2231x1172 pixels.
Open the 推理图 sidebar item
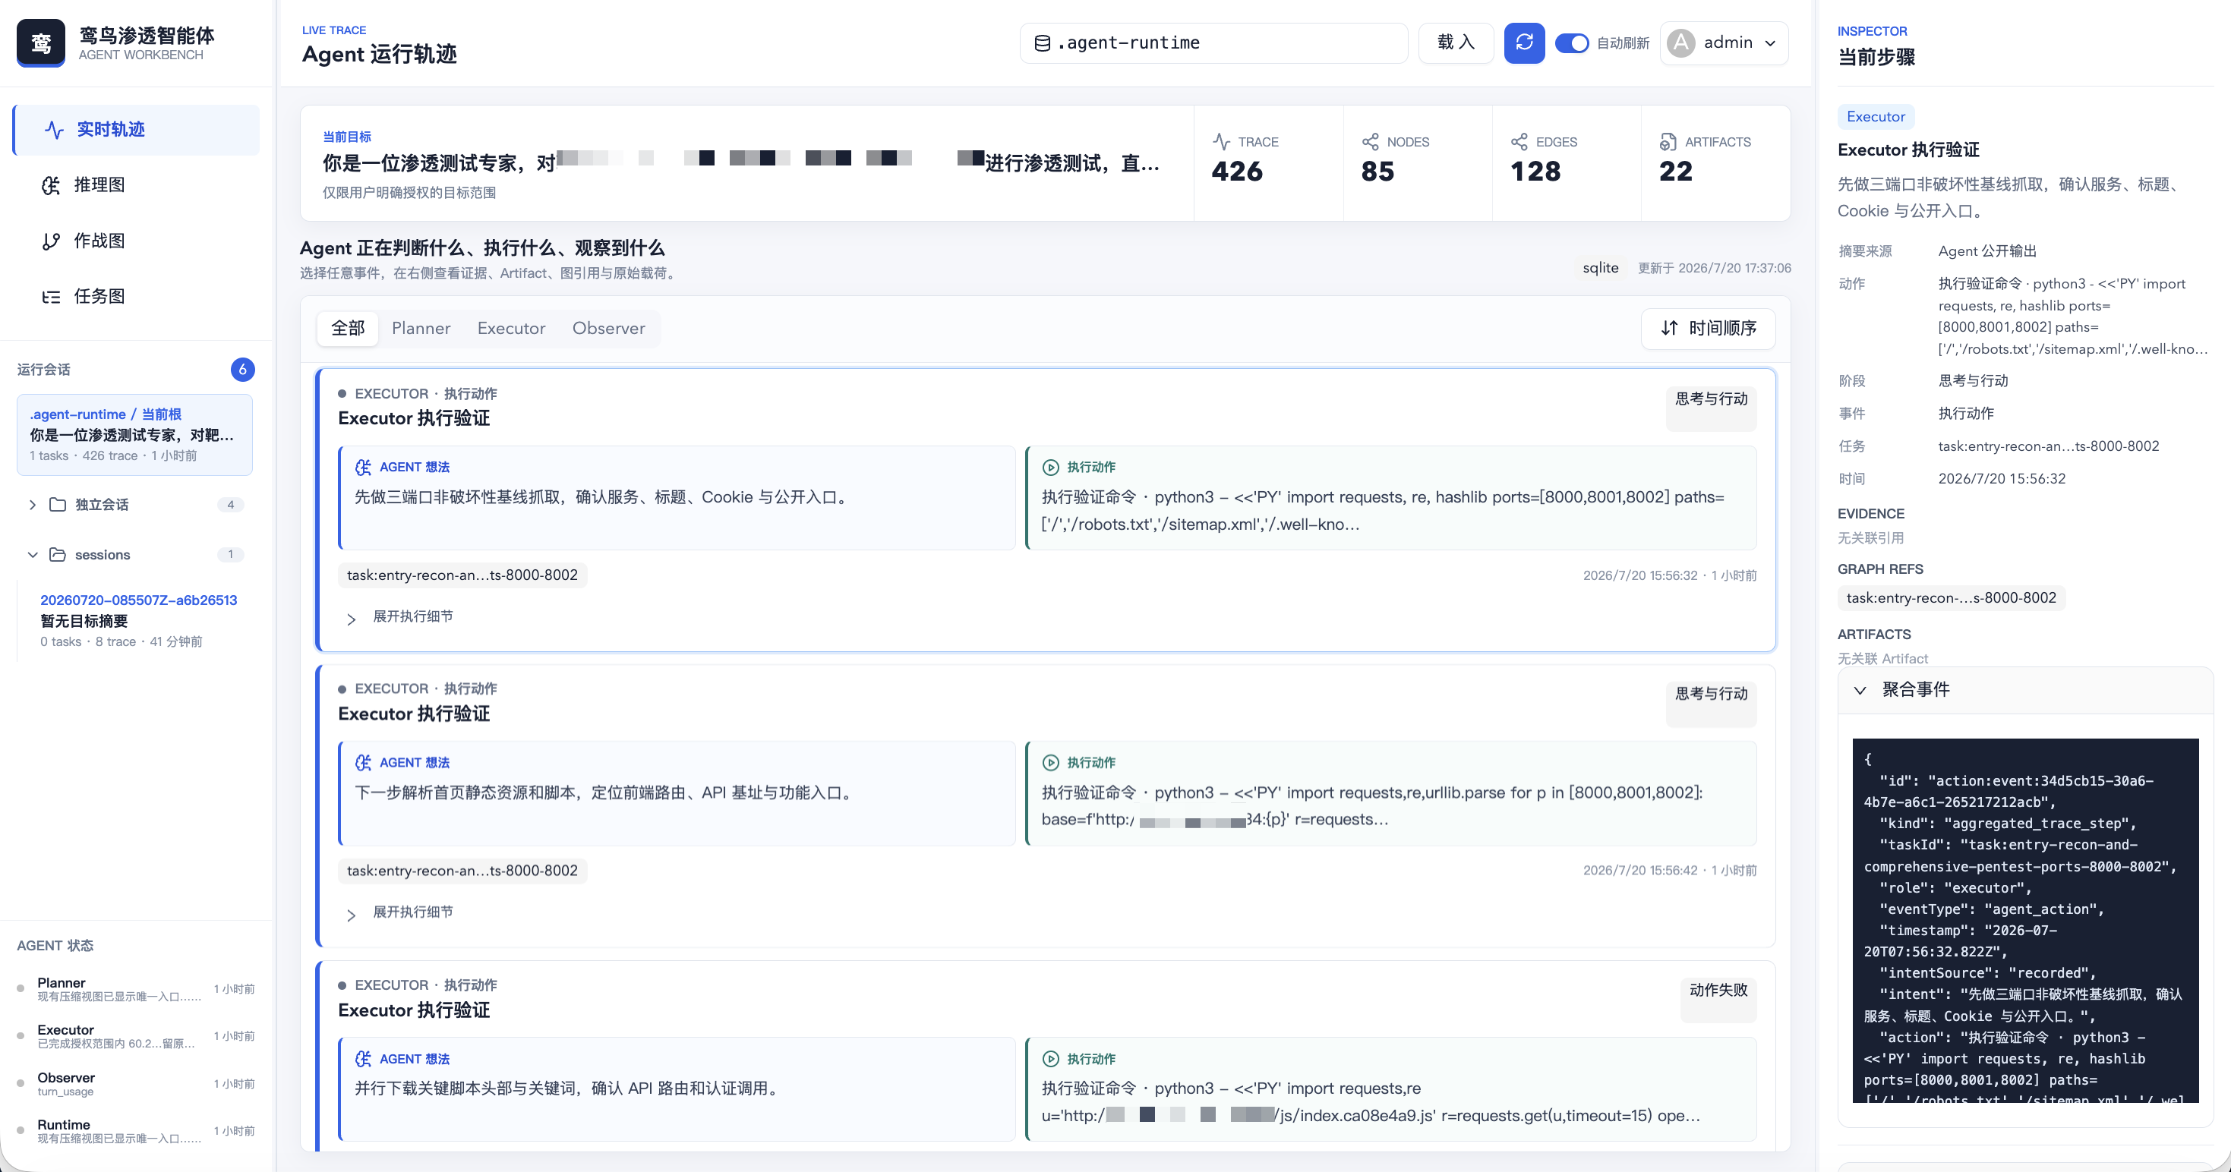(x=136, y=185)
